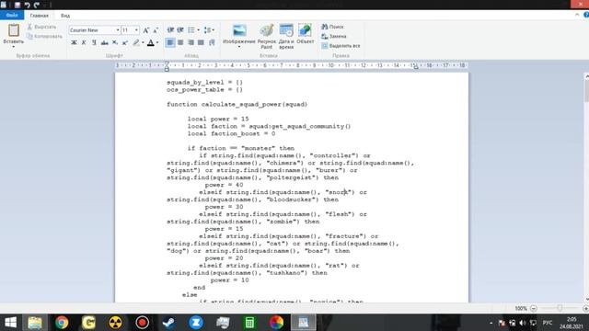
Task: Undo the last action in title bar
Action: (x=27, y=5)
